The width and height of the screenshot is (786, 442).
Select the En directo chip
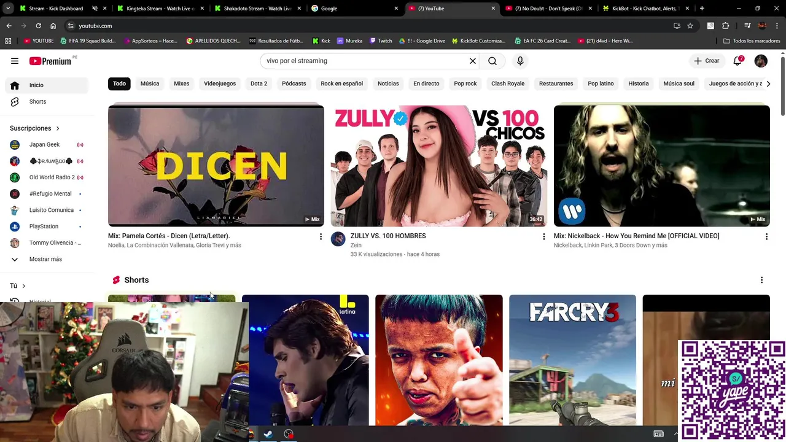[x=426, y=83]
